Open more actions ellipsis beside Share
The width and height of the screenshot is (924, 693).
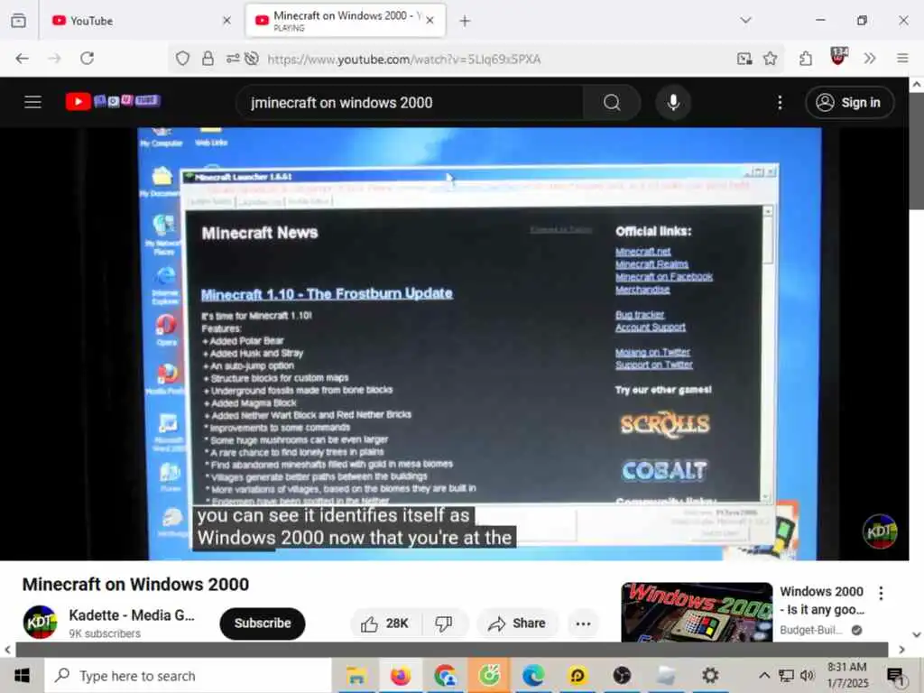click(584, 624)
